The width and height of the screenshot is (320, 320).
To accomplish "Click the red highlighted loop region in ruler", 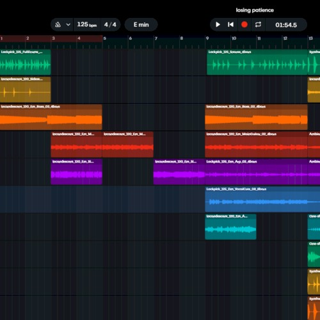I will (x=51, y=38).
